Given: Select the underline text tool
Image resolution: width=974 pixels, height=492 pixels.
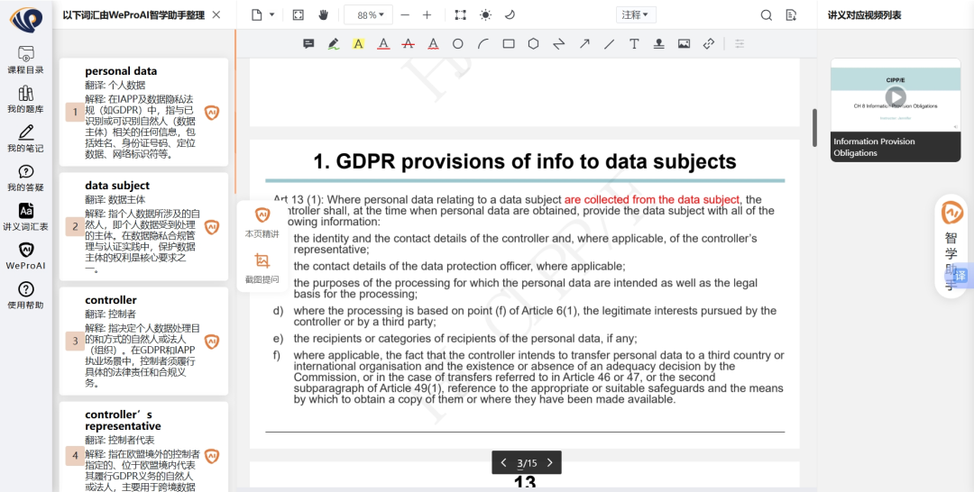Looking at the screenshot, I should coord(383,43).
